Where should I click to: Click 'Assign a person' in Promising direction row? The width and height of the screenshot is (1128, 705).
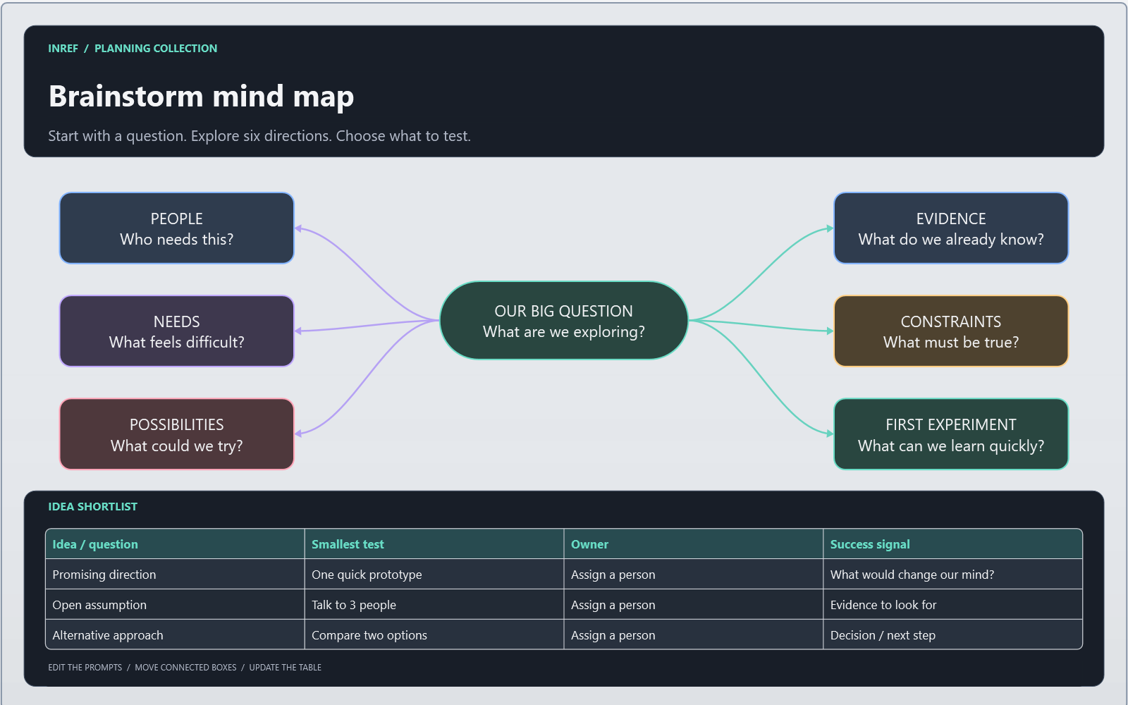coord(694,575)
